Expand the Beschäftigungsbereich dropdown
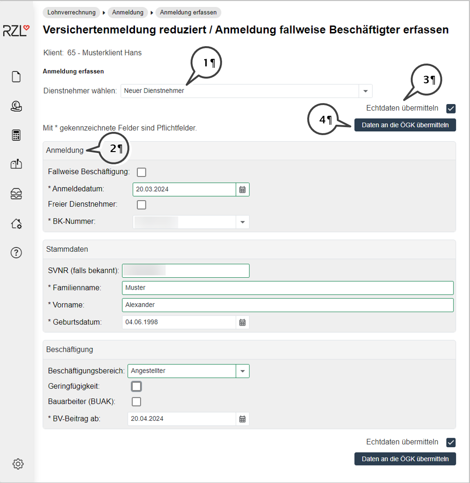 coord(243,371)
